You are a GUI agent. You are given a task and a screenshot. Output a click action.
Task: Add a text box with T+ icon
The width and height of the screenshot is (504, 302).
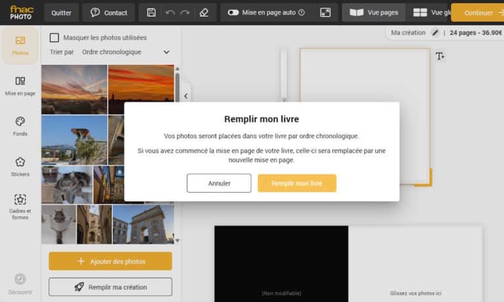coord(440,56)
